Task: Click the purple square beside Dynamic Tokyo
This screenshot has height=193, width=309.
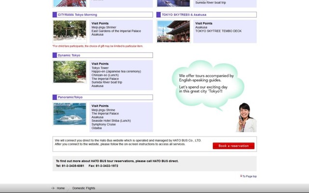Action: pos(55,55)
